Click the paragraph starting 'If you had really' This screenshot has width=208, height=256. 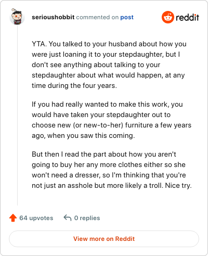tap(111, 120)
